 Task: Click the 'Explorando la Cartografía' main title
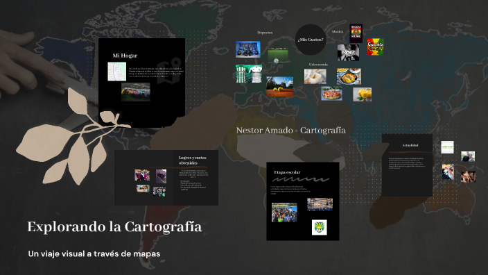[x=114, y=227]
